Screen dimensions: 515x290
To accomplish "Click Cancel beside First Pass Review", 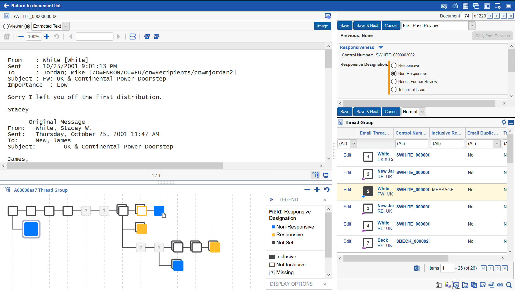I will point(391,26).
